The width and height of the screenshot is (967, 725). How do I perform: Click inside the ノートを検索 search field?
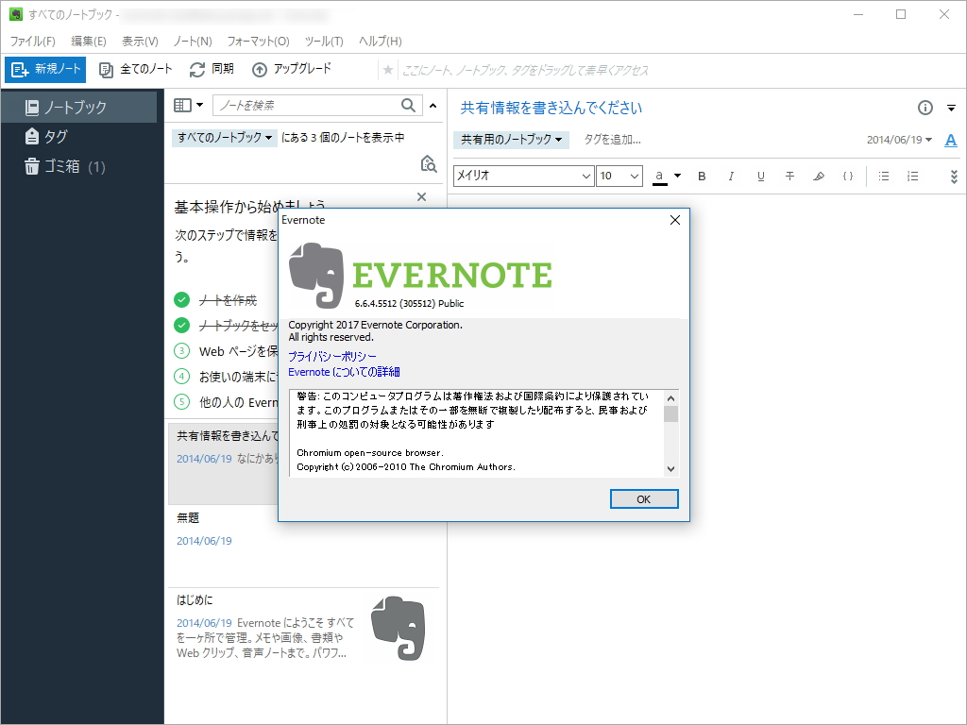click(x=312, y=105)
